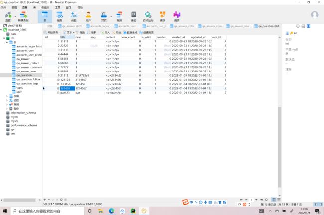The image size is (324, 215).
Task: Open the View (查看) menu
Action: pos(25,7)
